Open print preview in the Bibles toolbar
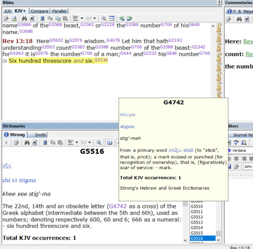Screen dimensions: 253x249 point(6,18)
